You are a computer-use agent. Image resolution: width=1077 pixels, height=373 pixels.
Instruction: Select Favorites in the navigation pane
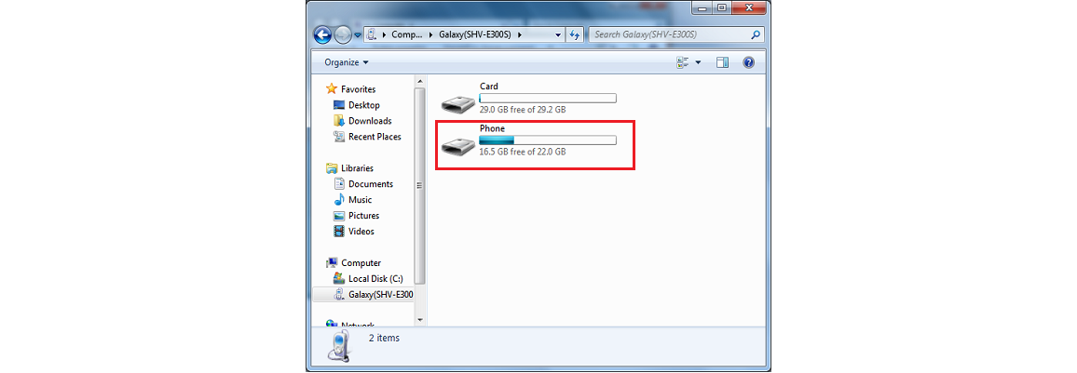pyautogui.click(x=359, y=89)
